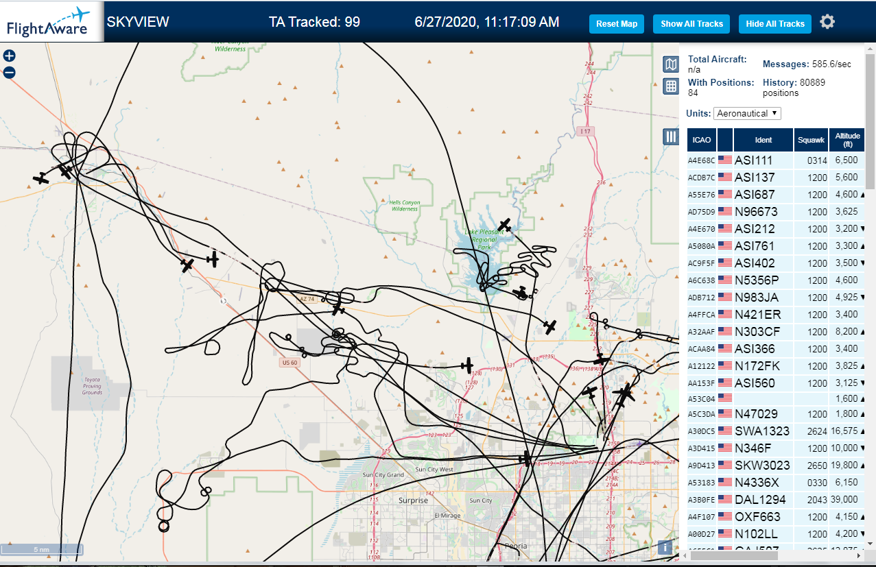
Task: Select the OXF663 aircraft row
Action: 777,517
